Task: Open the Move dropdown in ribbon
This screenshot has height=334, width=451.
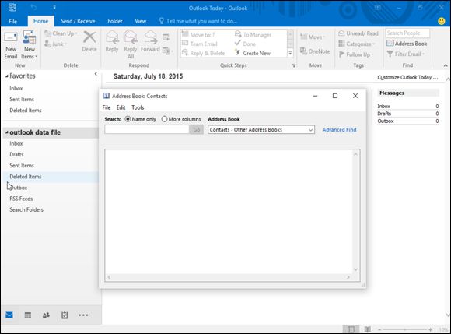Action: tap(313, 37)
